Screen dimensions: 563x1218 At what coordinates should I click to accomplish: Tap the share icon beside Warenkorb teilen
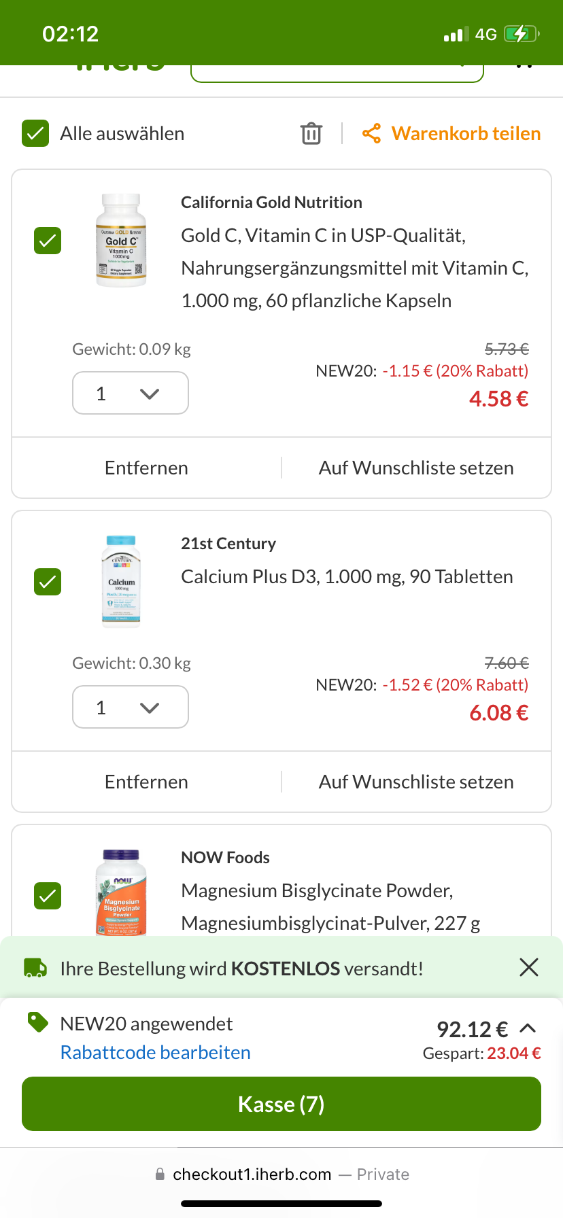coord(371,133)
